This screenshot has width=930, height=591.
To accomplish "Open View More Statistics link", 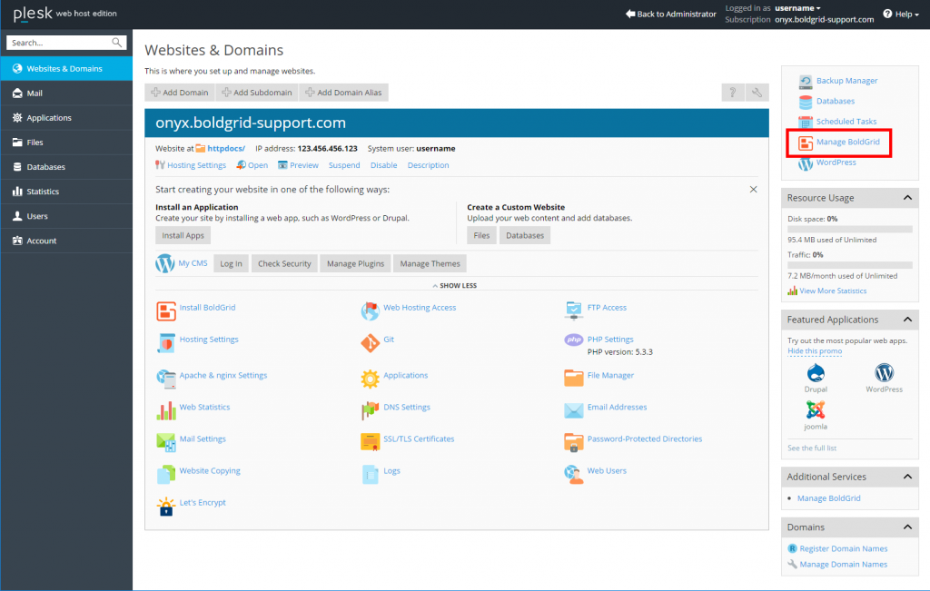I will (x=833, y=291).
